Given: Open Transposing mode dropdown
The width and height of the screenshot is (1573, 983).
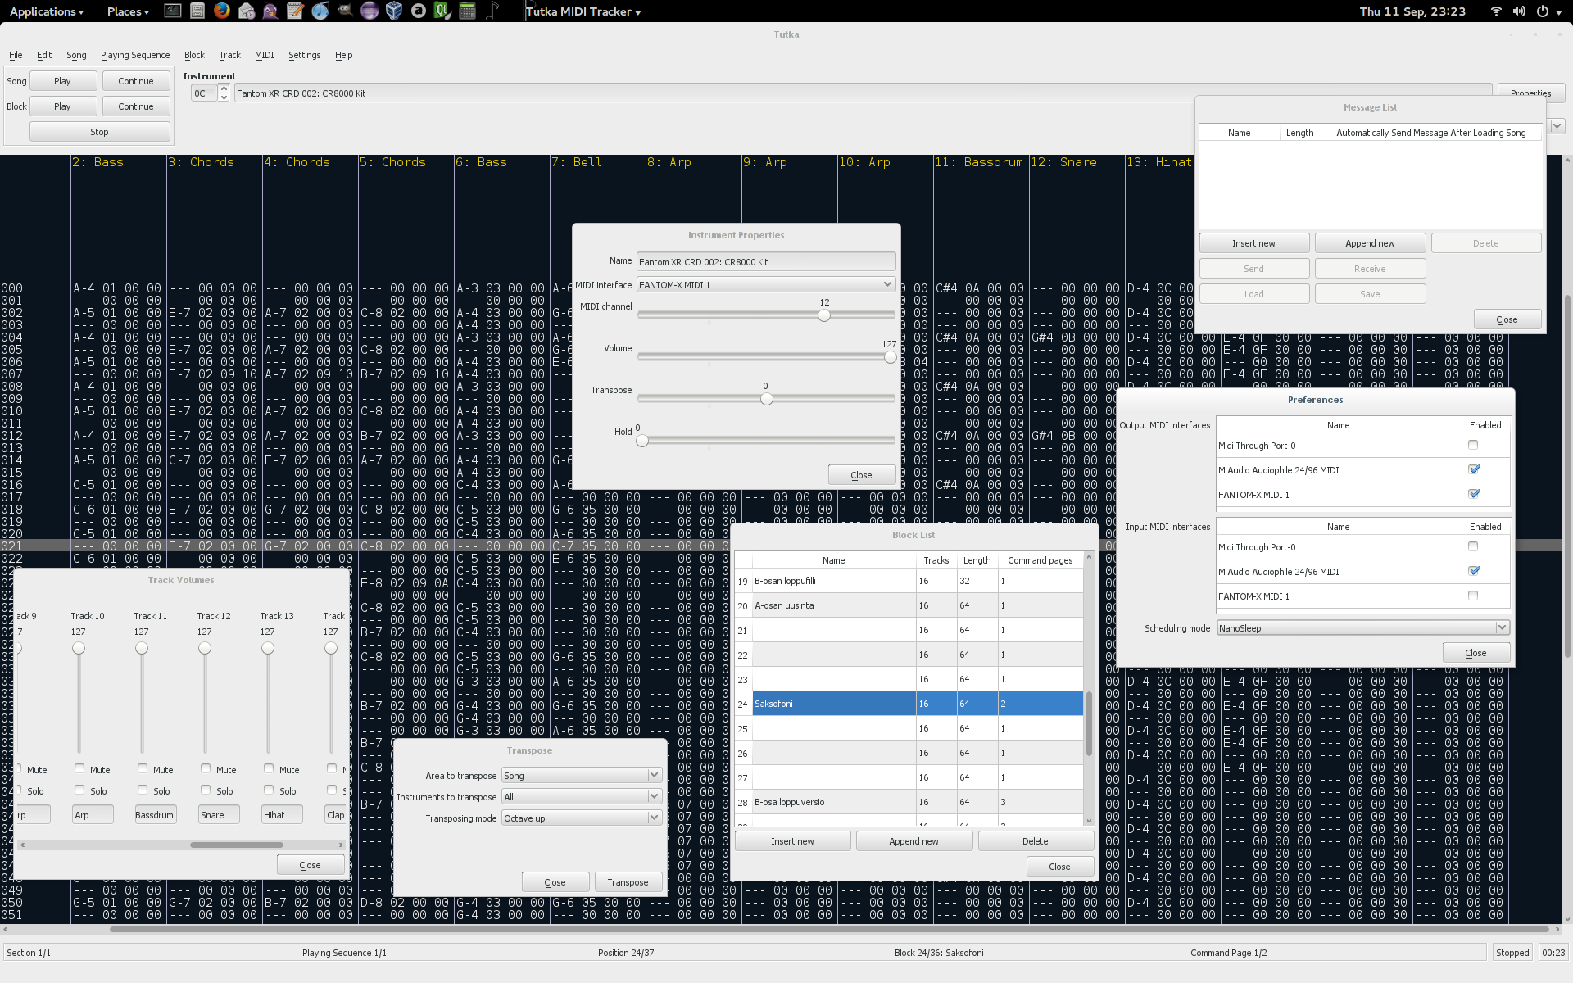Looking at the screenshot, I should tap(581, 818).
